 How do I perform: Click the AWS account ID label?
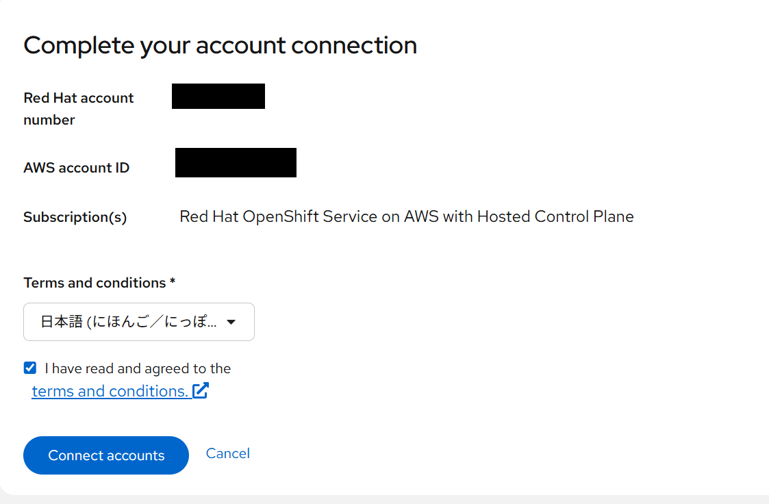[x=76, y=168]
